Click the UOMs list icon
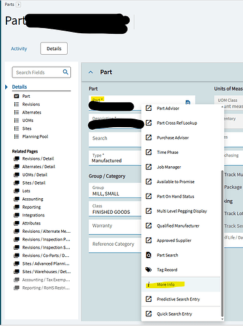This screenshot has height=326, width=243. pos(16,121)
